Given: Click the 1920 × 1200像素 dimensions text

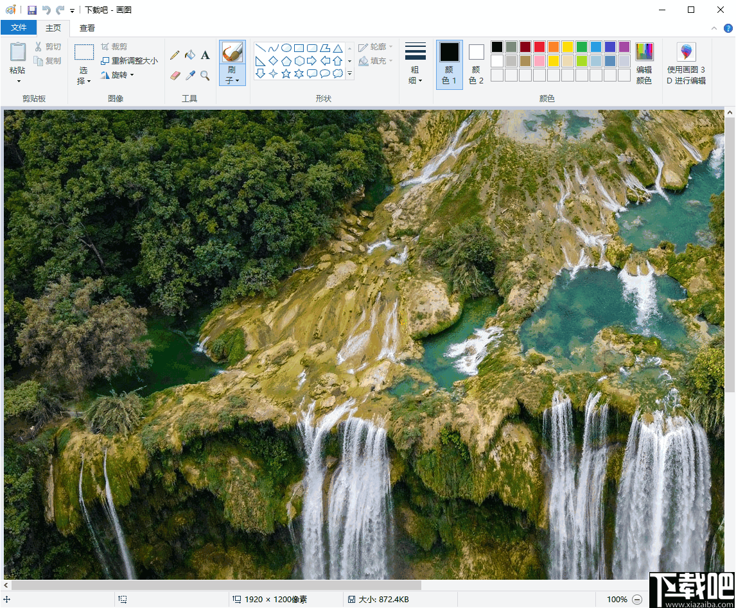Looking at the screenshot, I should point(276,600).
